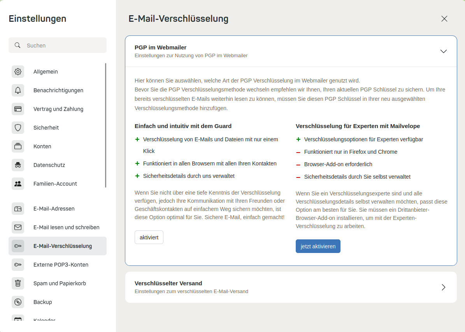465x332 pixels.
Task: Click text Verschlüsselungsoptionen für Experten verfügbar
Action: coord(363,139)
